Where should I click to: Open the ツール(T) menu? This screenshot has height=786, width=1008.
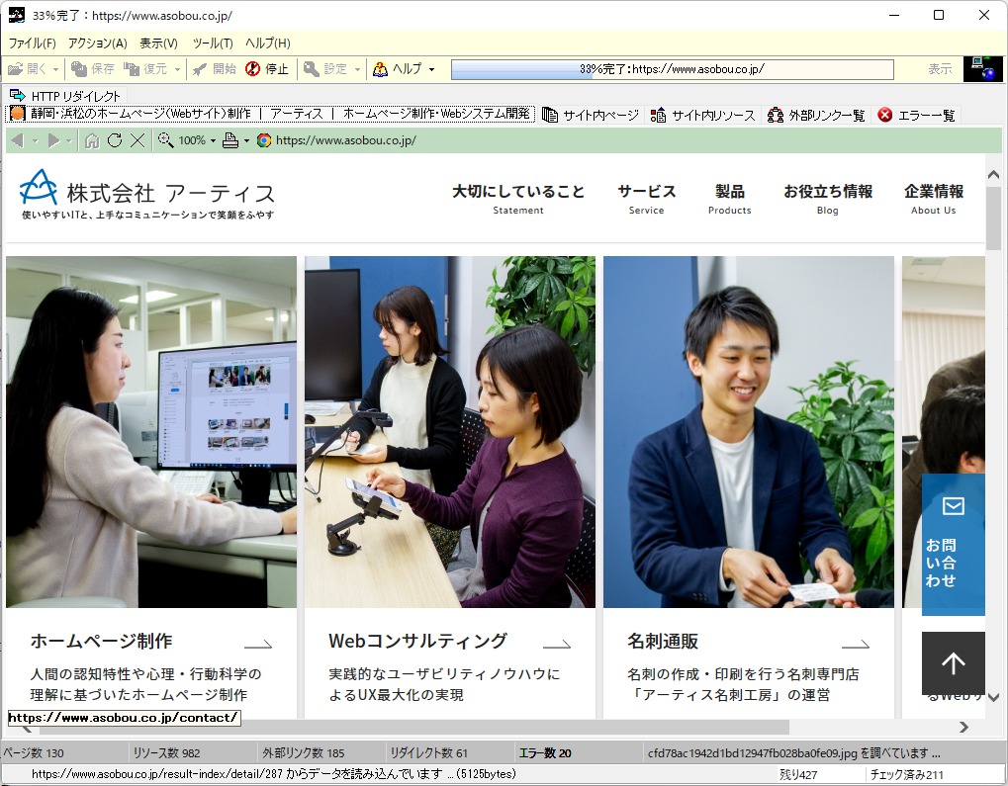[213, 44]
